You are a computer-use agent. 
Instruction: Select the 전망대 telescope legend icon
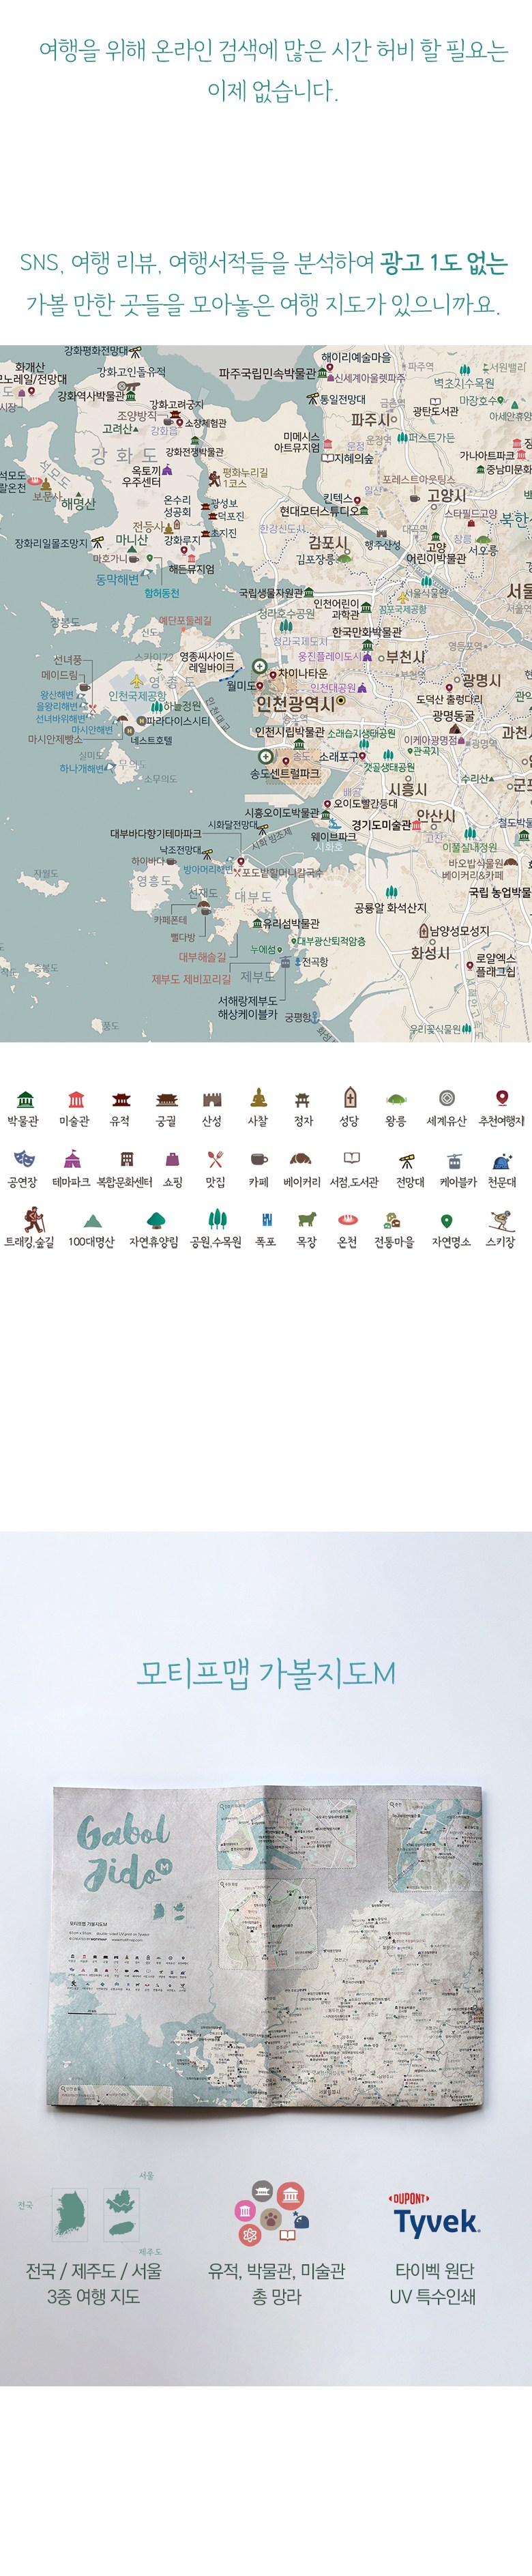(x=409, y=1160)
